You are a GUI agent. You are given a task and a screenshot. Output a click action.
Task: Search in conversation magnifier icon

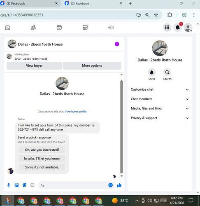pyautogui.click(x=167, y=72)
